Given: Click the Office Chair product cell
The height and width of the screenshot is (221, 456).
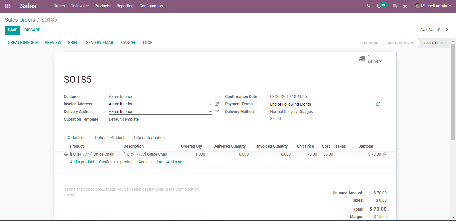Looking at the screenshot, I should coord(92,154).
